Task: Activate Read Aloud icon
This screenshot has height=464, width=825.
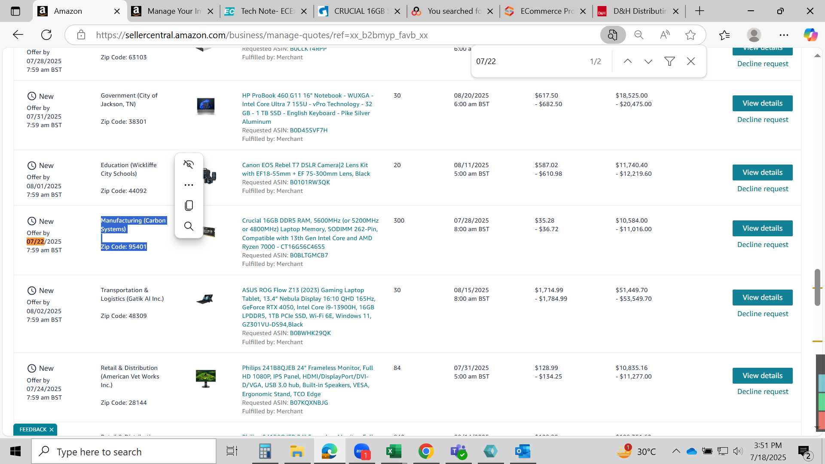Action: (x=665, y=35)
